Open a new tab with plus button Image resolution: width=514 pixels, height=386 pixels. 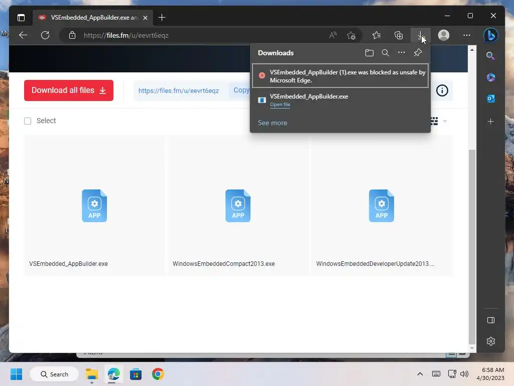(x=162, y=18)
